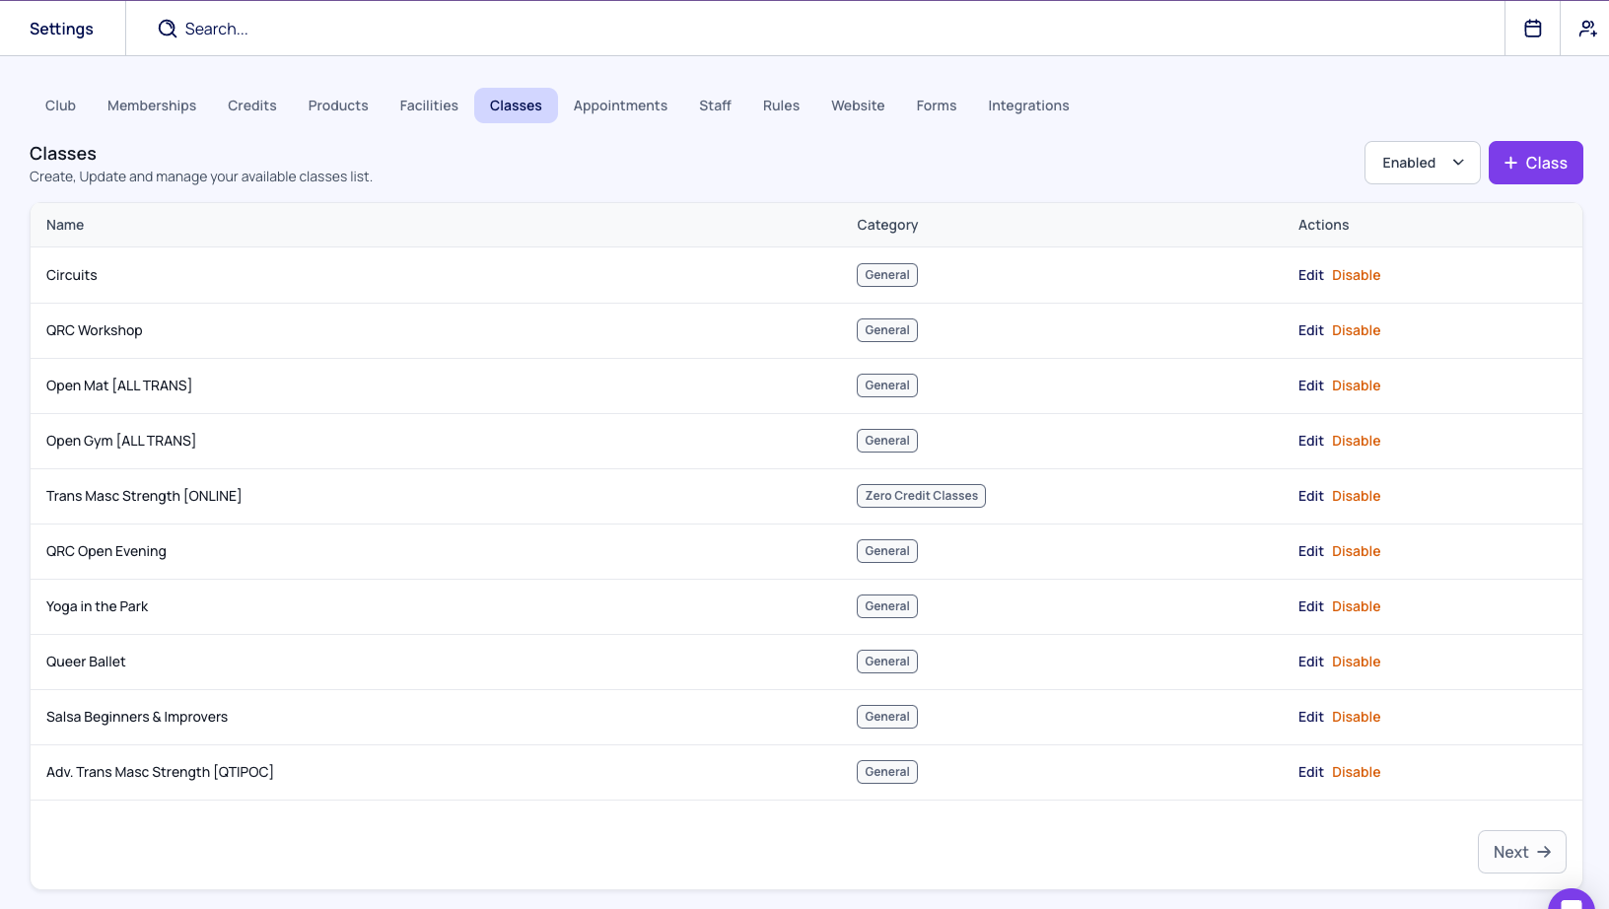Click the Zero Credit Classes category badge
Image resolution: width=1609 pixels, height=909 pixels.
click(x=921, y=496)
